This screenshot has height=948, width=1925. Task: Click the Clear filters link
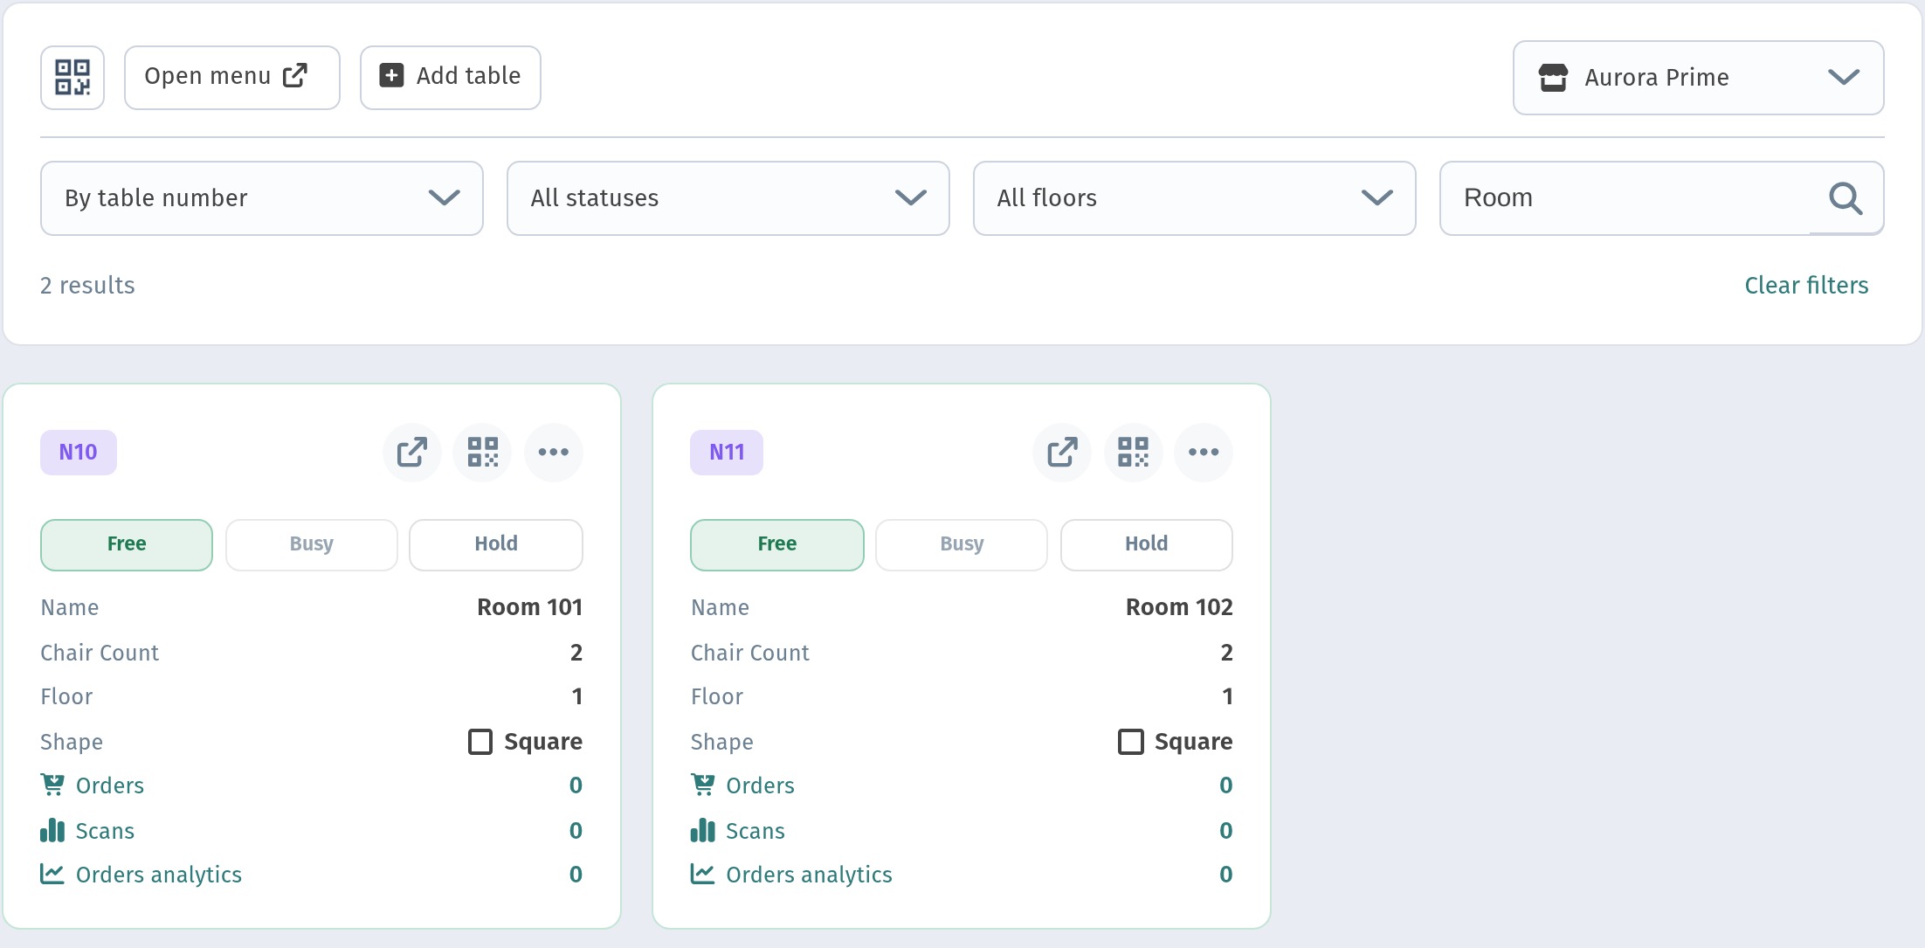(1806, 286)
